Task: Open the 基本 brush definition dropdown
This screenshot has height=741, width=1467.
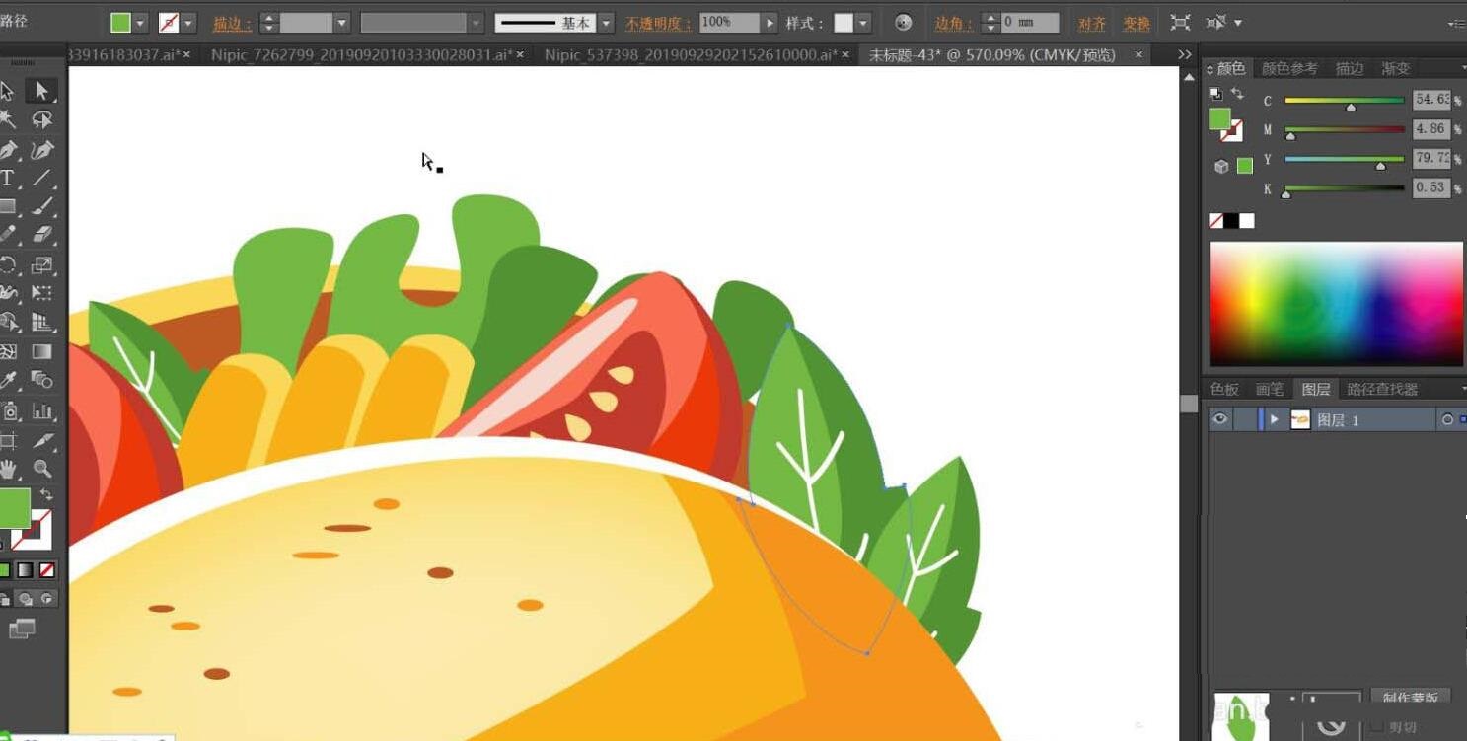Action: [x=606, y=23]
